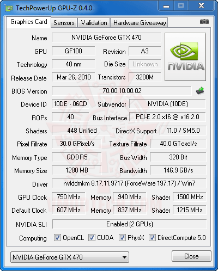The width and height of the screenshot is (218, 271).
Task: Click the GPU field showing GF100
Action: [74, 51]
